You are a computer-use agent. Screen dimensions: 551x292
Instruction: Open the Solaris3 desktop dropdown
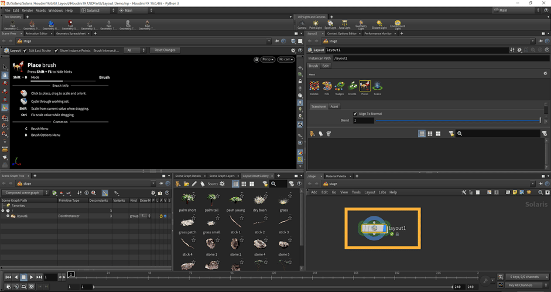tap(98, 10)
